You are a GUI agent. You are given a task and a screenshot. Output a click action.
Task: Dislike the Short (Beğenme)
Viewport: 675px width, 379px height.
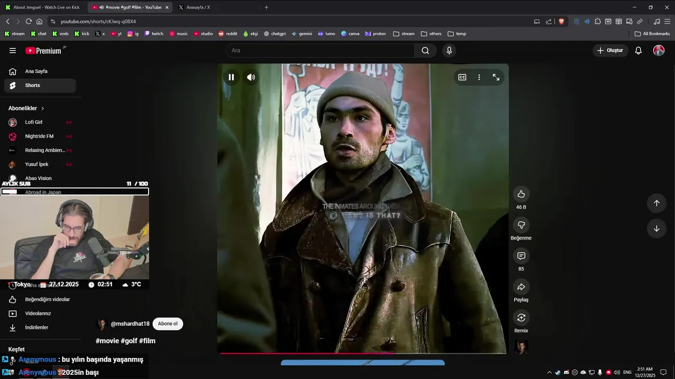[x=521, y=225]
